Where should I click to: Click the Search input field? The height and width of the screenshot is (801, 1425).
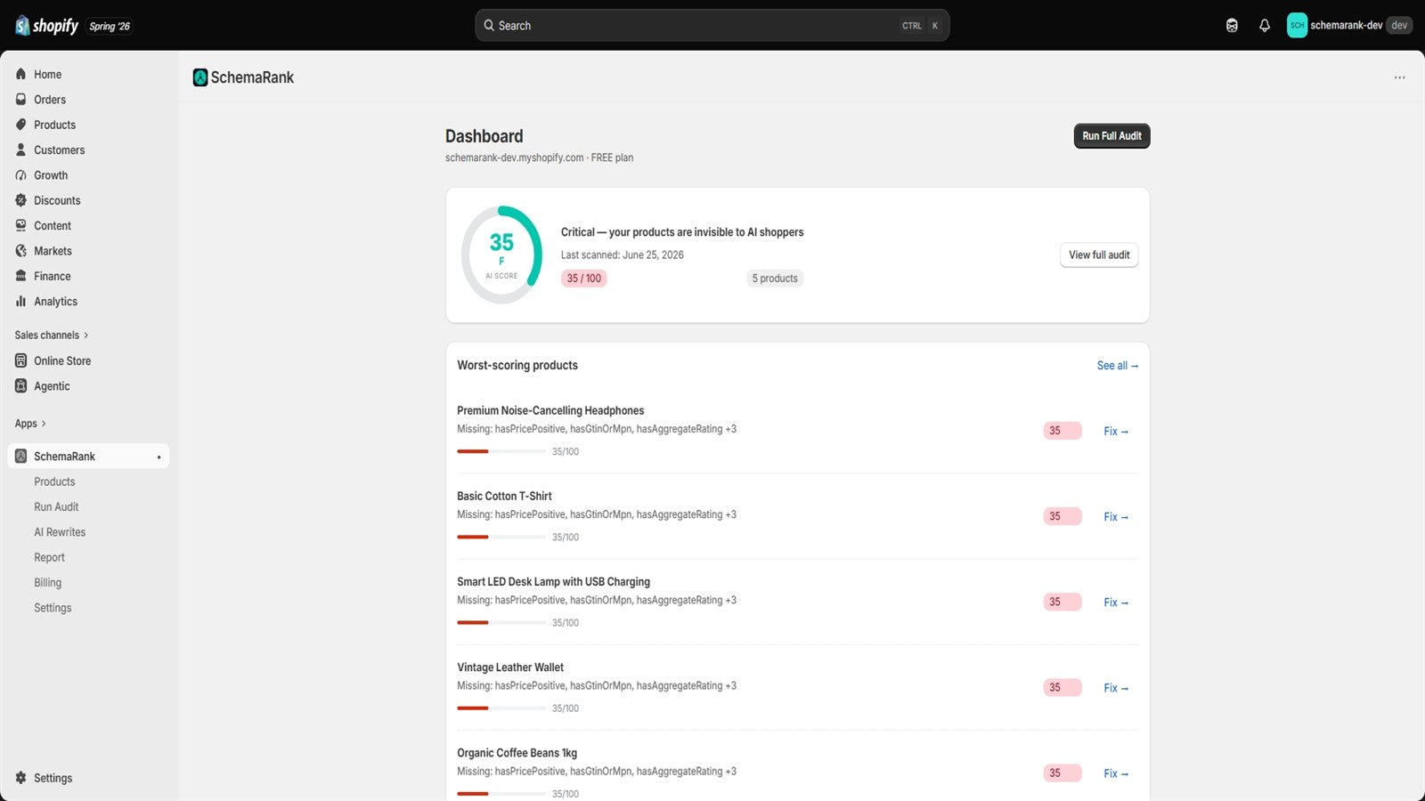[712, 26]
